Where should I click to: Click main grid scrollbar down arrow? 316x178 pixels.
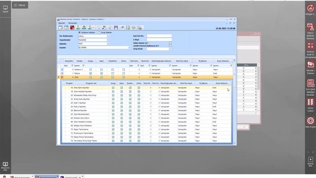pyautogui.click(x=234, y=143)
